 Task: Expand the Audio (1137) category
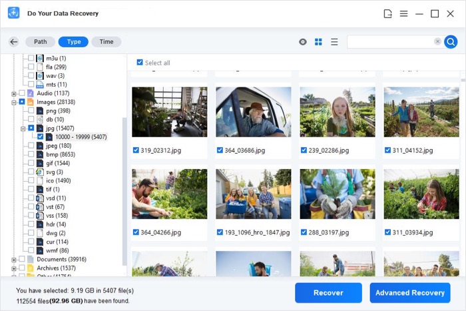14,94
